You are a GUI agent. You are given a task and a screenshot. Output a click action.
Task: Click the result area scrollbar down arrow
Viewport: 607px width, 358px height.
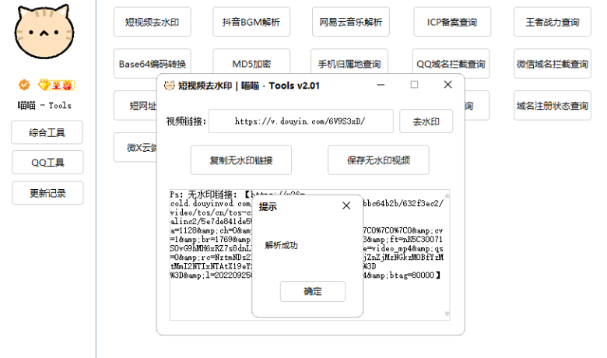447,314
